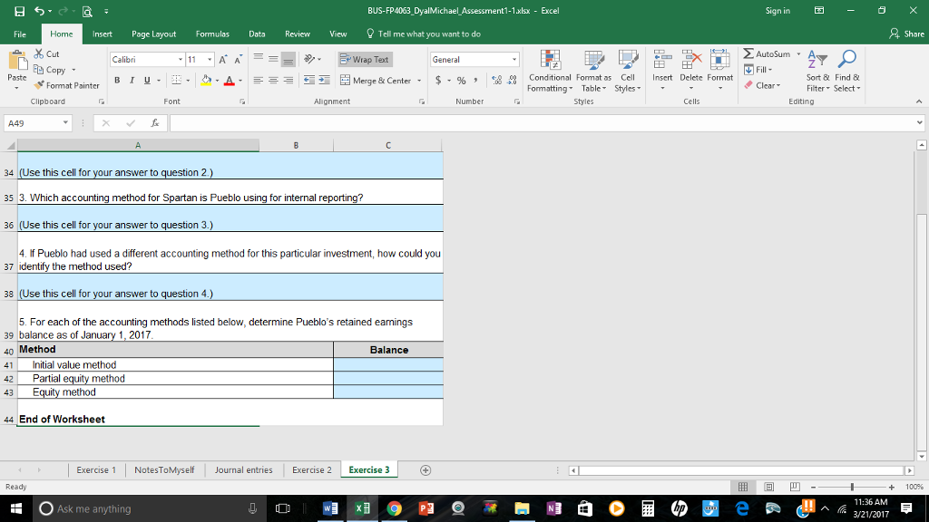The width and height of the screenshot is (929, 522).
Task: Click the Sign in link
Action: tap(779, 8)
